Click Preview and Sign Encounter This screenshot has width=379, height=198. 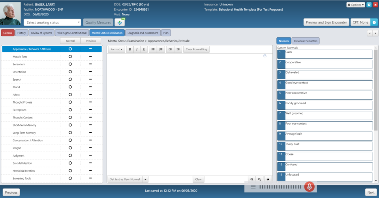pyautogui.click(x=326, y=22)
